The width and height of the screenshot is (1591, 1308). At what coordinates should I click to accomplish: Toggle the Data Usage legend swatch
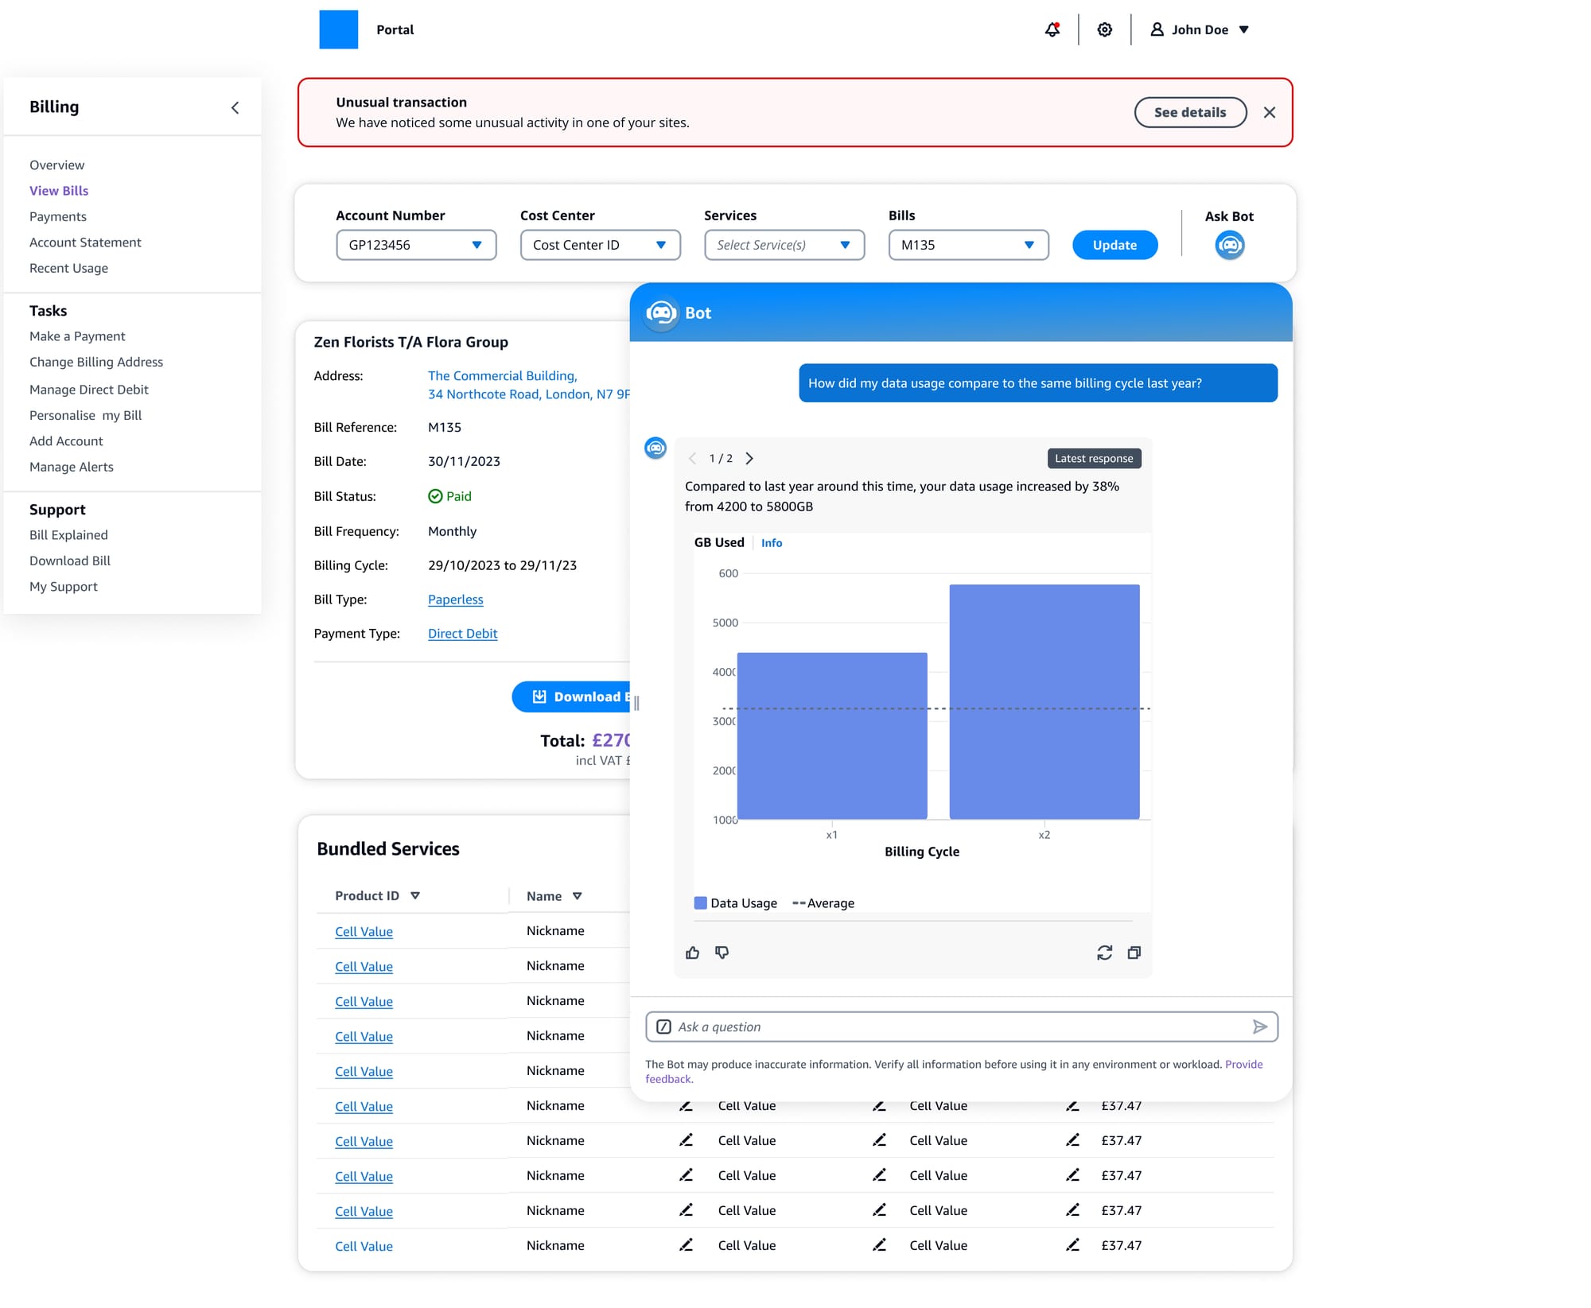(700, 903)
